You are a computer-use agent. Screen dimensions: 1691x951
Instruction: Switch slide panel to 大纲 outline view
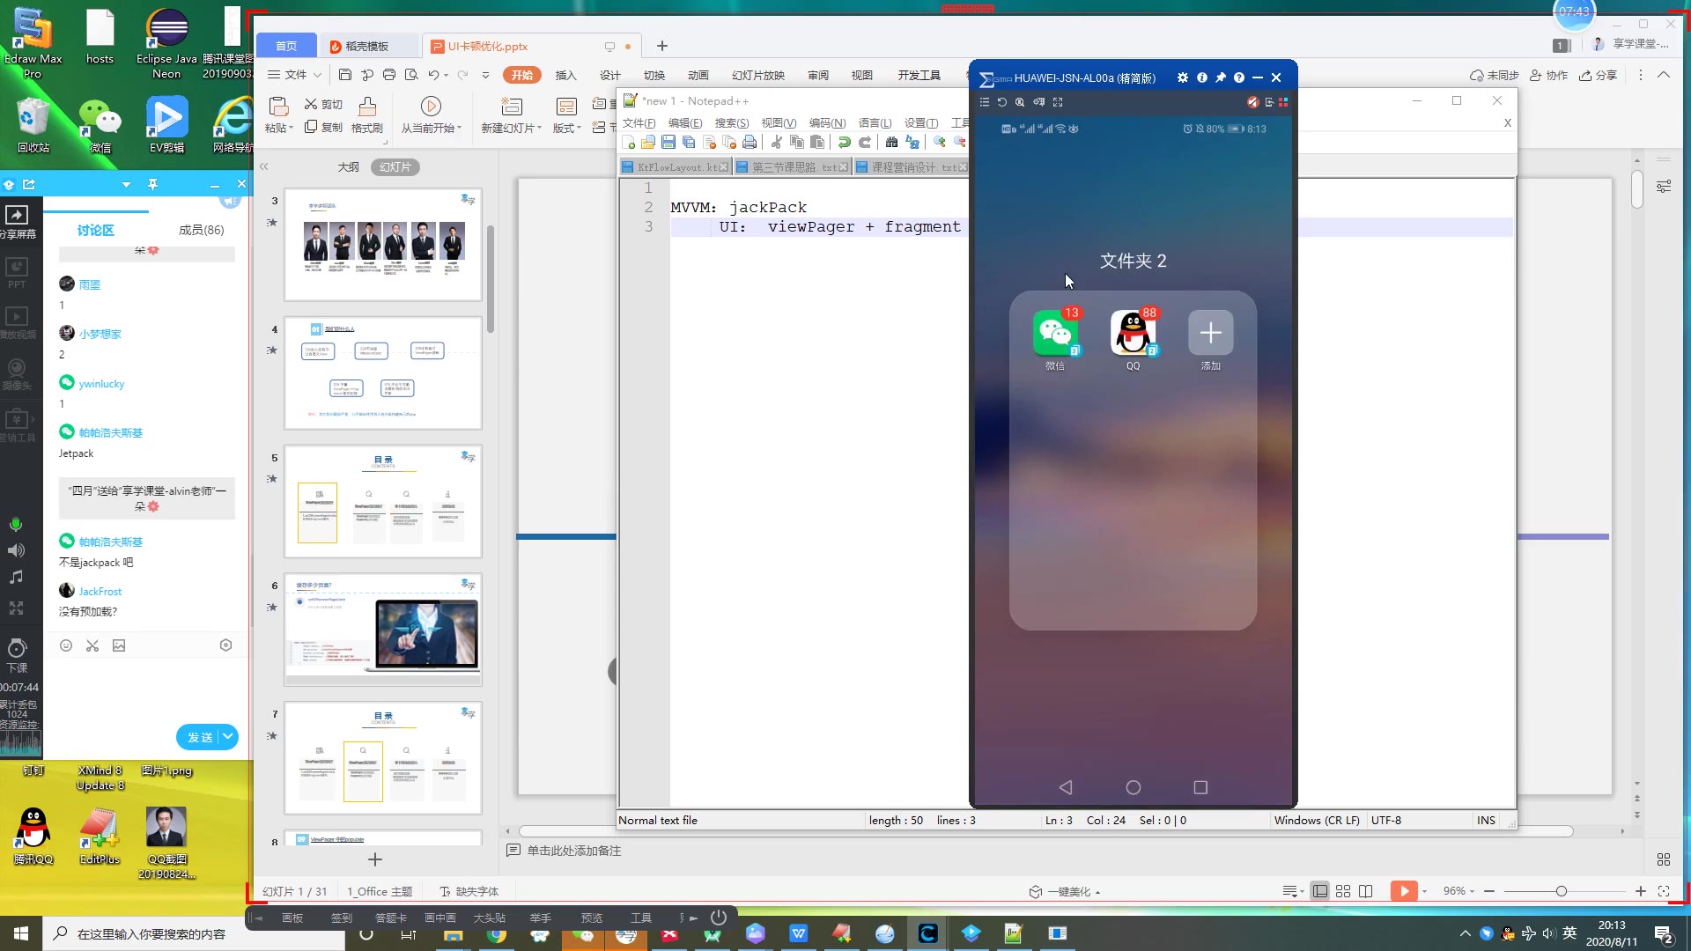[349, 167]
